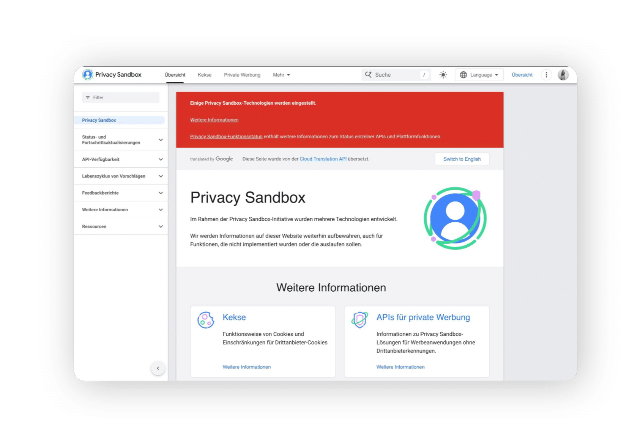Open Weitere Informationen link in Kekse card
Image resolution: width=643 pixels, height=437 pixels.
247,367
